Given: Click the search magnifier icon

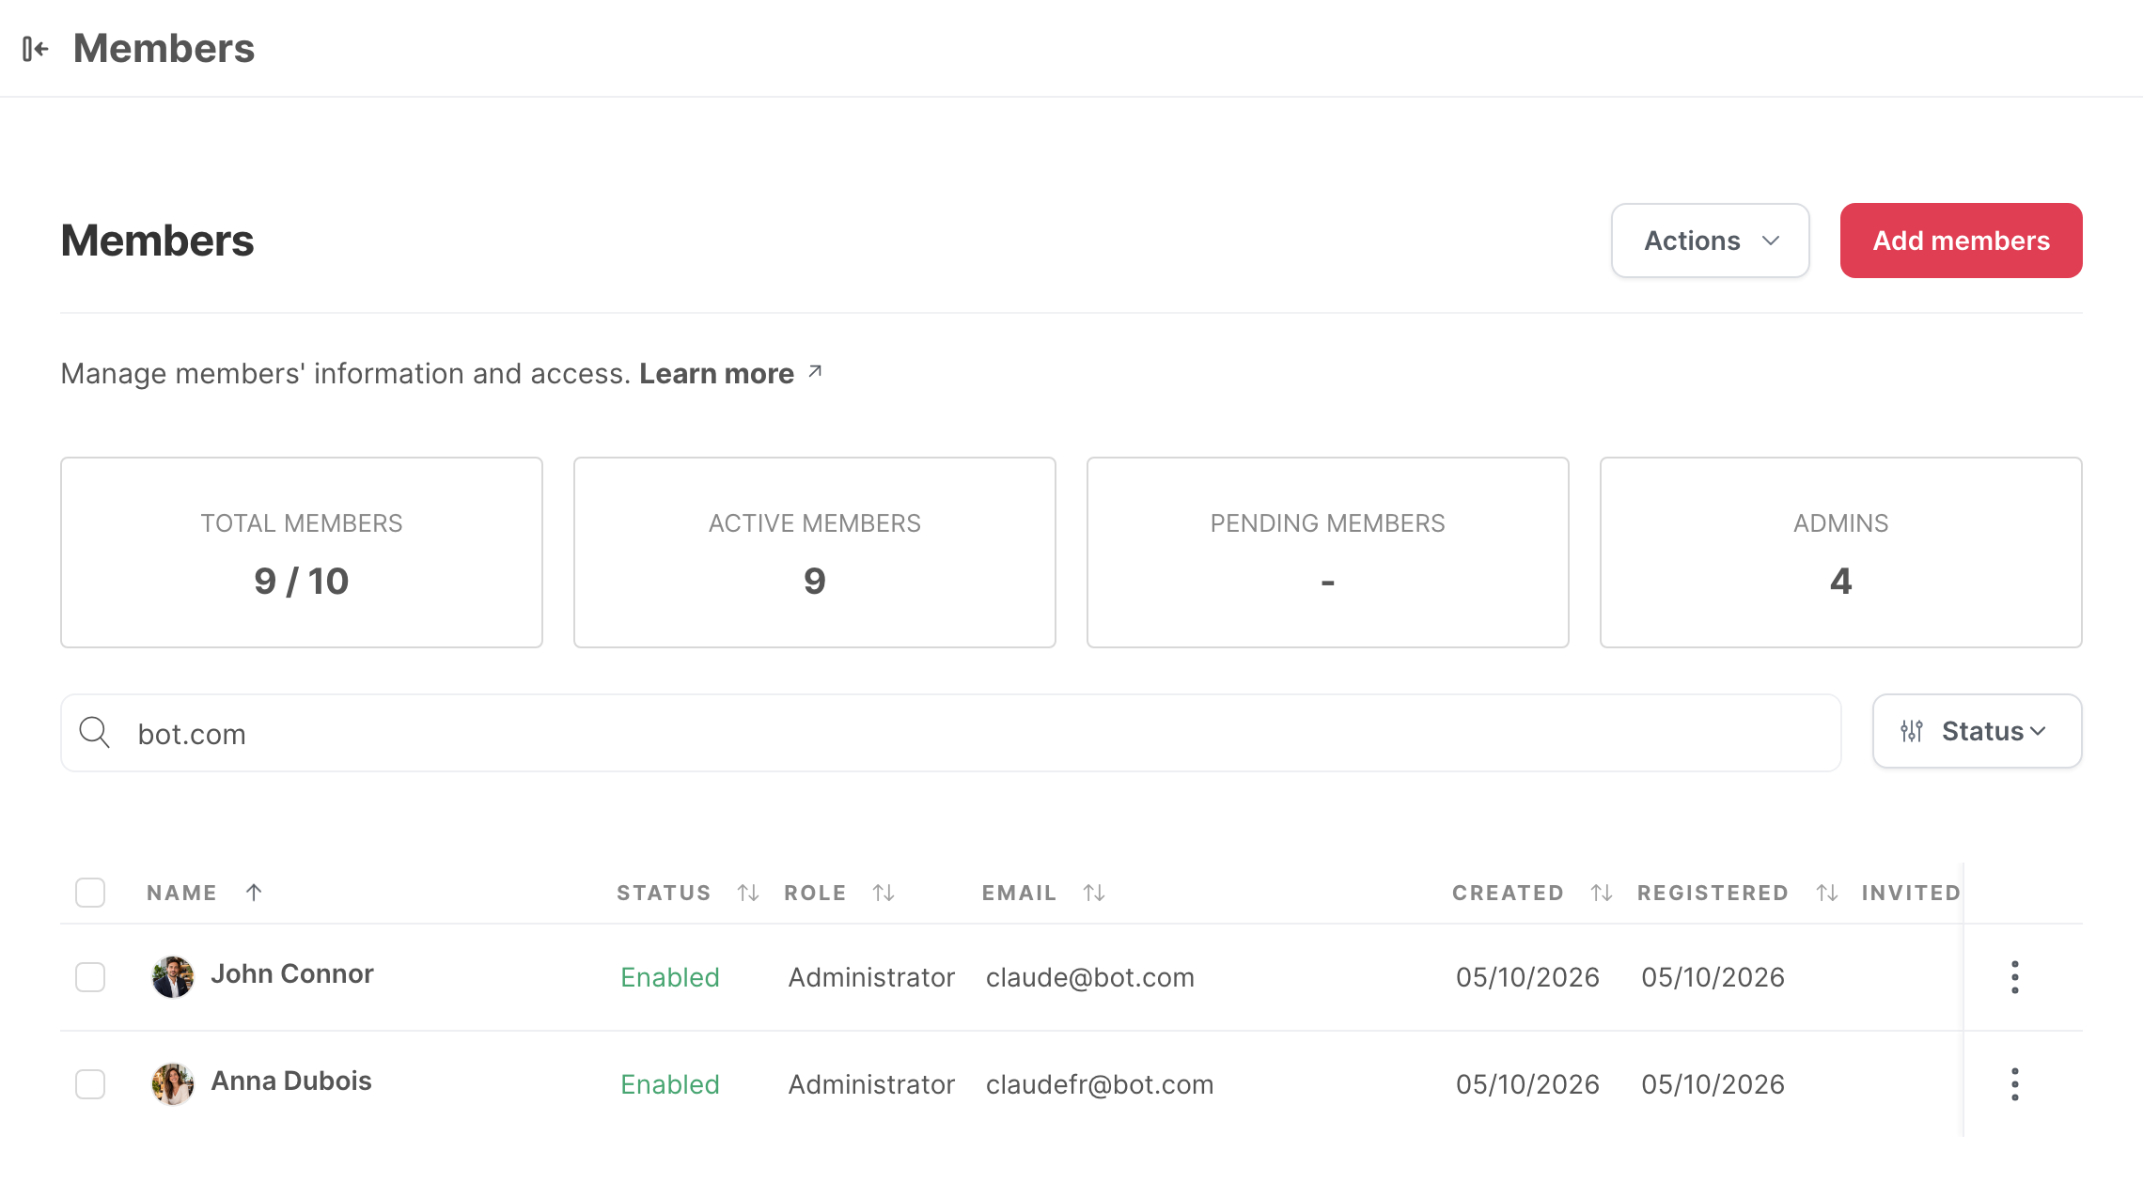Looking at the screenshot, I should 94,732.
